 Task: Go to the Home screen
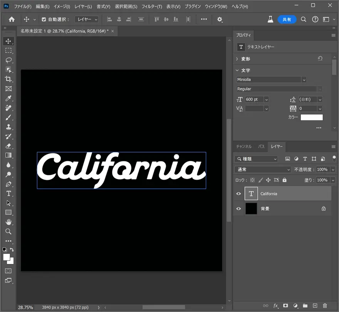[12, 19]
